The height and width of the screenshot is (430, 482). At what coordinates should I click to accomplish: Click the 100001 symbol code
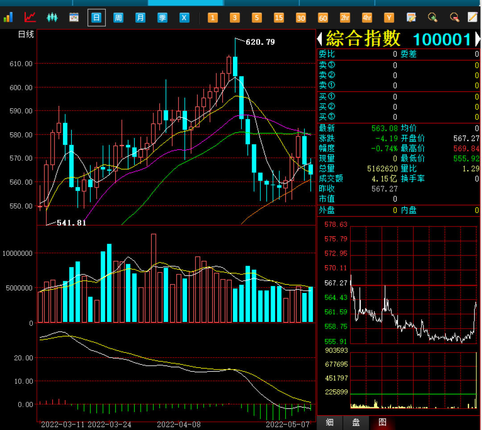(x=442, y=39)
